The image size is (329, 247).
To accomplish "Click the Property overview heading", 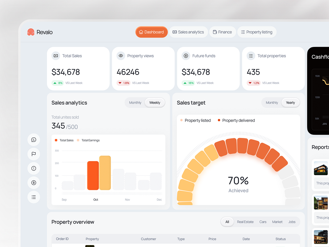I will tap(73, 222).
